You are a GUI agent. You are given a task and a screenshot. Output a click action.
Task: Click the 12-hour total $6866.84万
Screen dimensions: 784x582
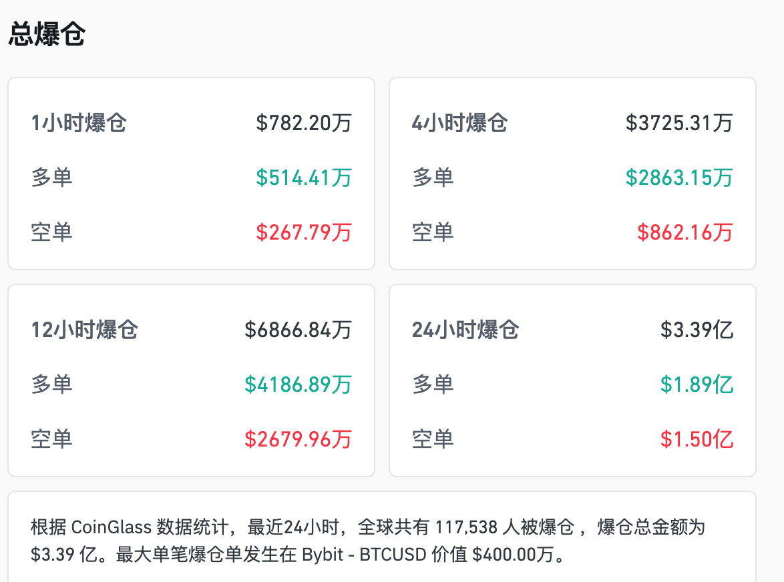298,330
